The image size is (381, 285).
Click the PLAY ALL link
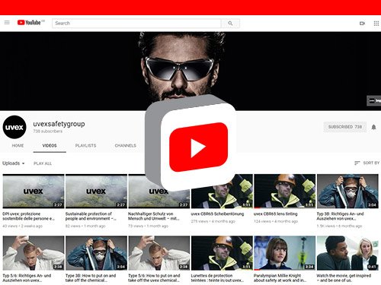pyautogui.click(x=43, y=163)
